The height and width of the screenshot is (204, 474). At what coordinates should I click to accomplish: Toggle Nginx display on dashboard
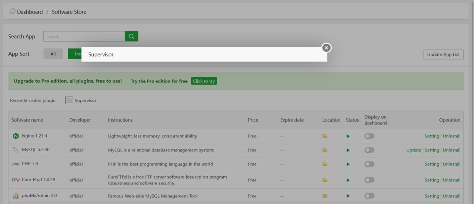(369, 136)
